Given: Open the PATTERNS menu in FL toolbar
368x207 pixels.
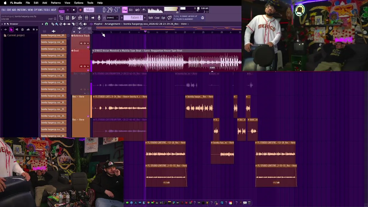Looking at the screenshot, I should point(22,10).
